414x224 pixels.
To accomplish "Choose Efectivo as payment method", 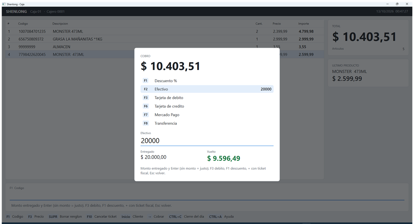I will coord(207,89).
